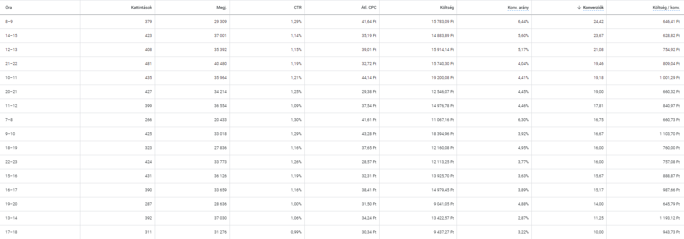Sort by Átl. CPC header

click(369, 8)
